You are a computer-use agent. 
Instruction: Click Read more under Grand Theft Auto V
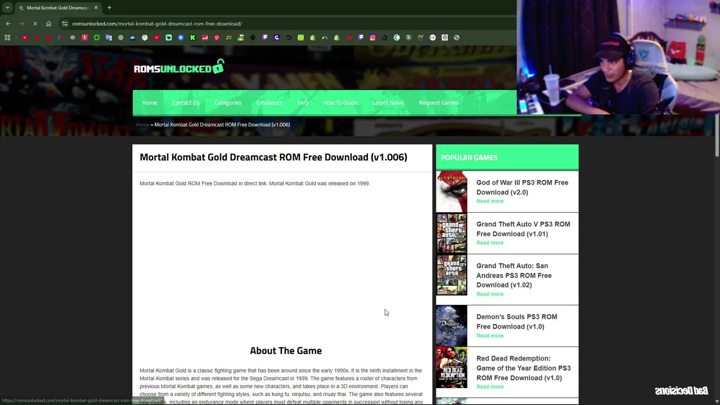click(490, 242)
